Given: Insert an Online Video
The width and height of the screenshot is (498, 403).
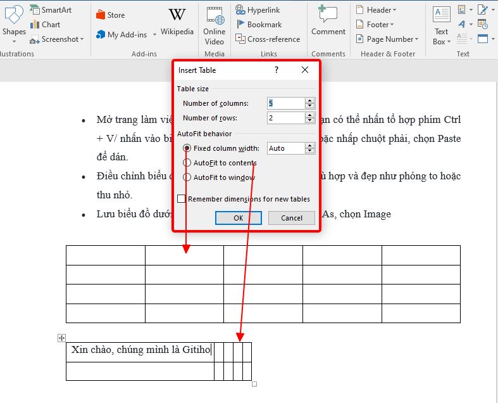Looking at the screenshot, I should click(215, 26).
